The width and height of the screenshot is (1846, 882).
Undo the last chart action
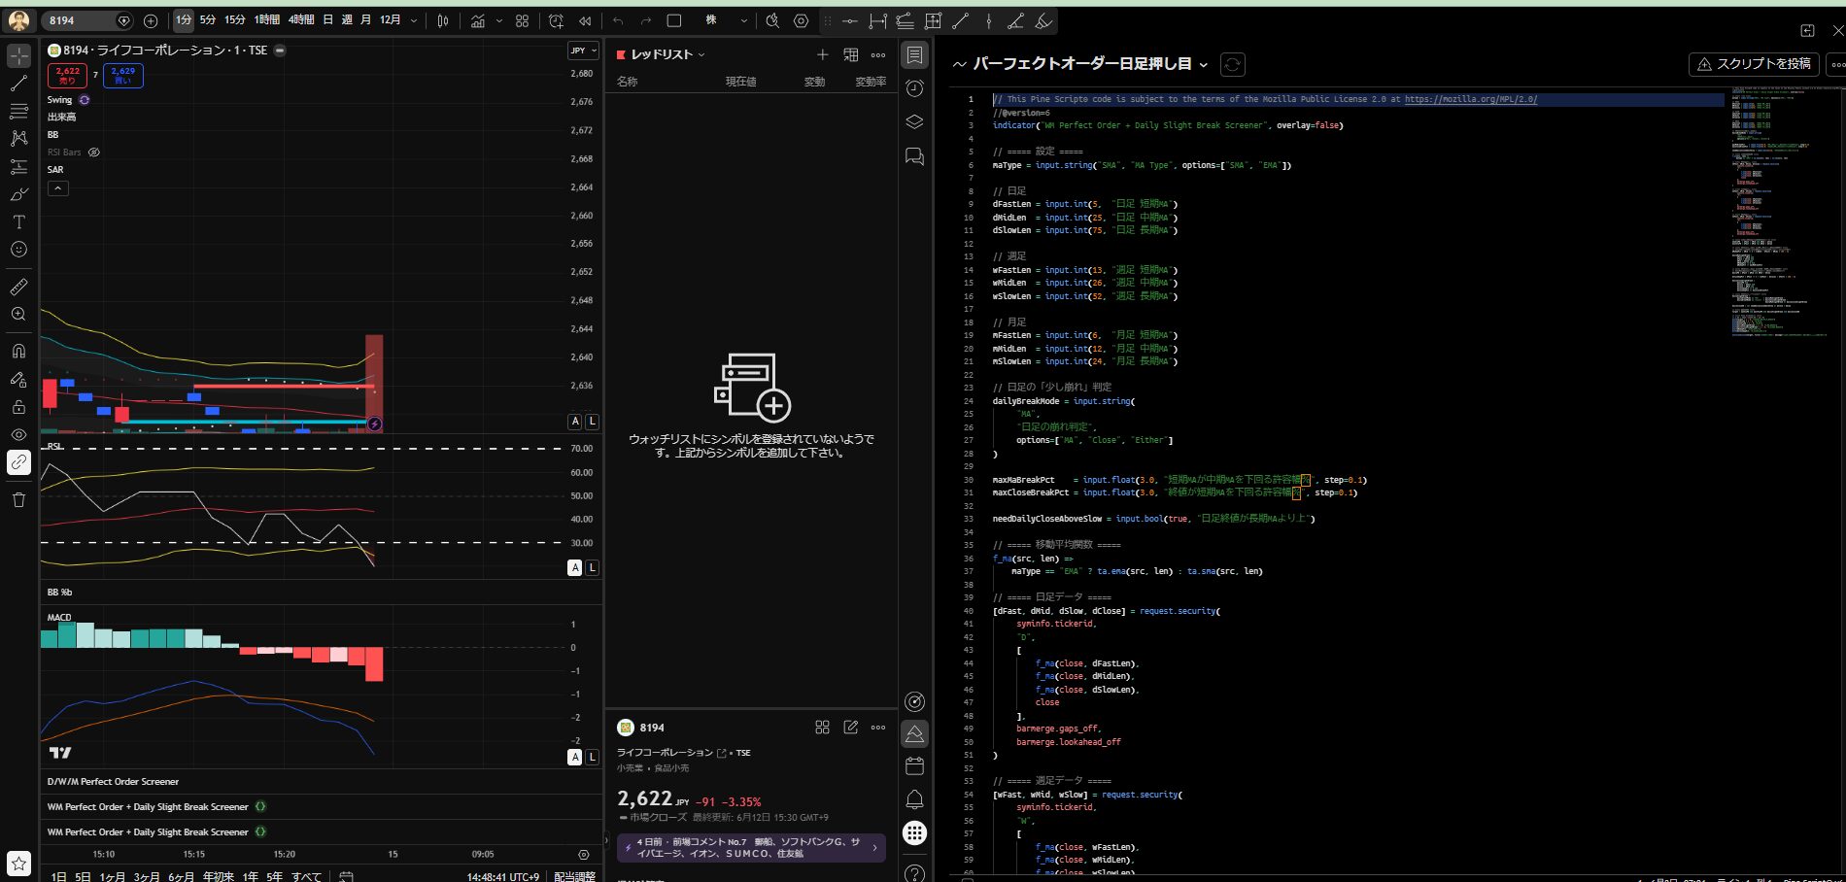pyautogui.click(x=618, y=20)
